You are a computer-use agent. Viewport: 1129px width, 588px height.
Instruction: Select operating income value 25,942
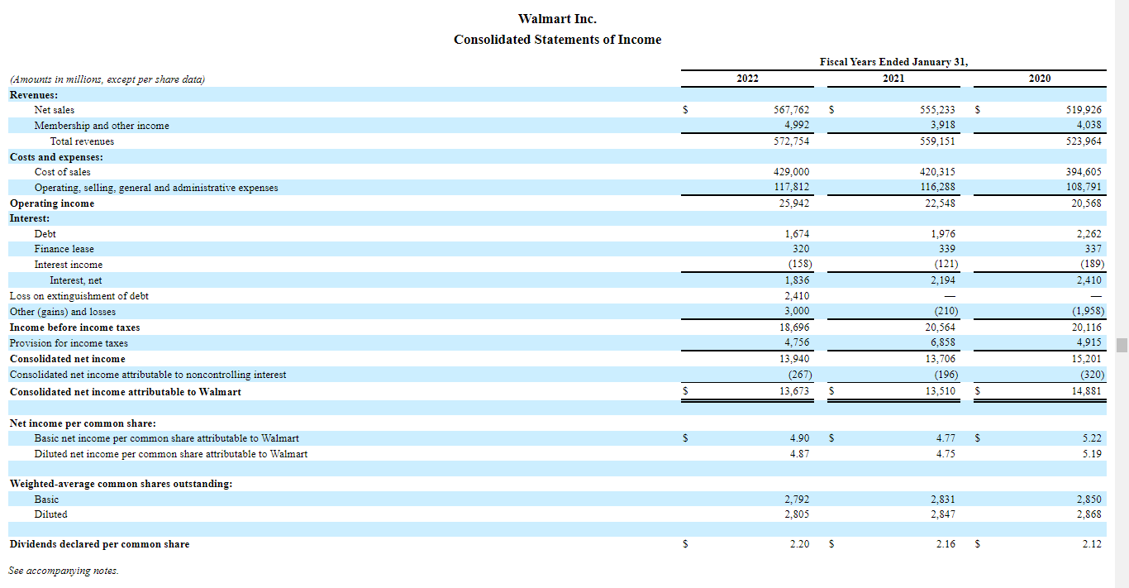pos(794,203)
